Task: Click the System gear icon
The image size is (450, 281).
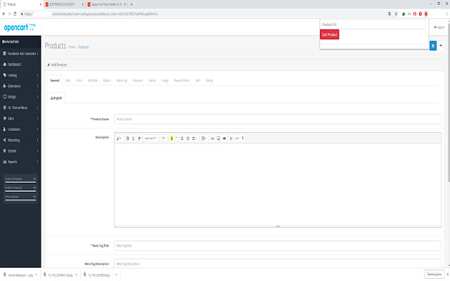Action: [x=5, y=151]
